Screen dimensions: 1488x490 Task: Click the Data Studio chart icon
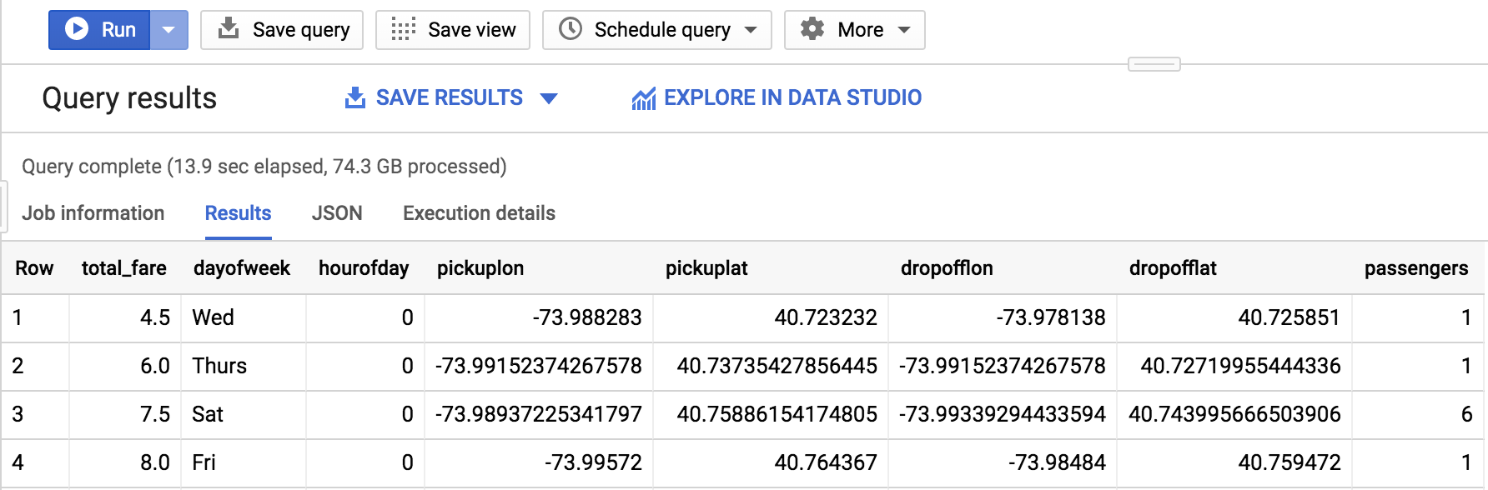coord(643,99)
